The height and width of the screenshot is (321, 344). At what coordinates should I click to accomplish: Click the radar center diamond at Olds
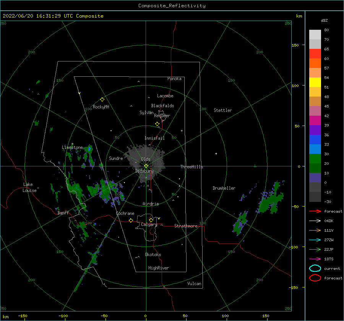tap(146, 166)
